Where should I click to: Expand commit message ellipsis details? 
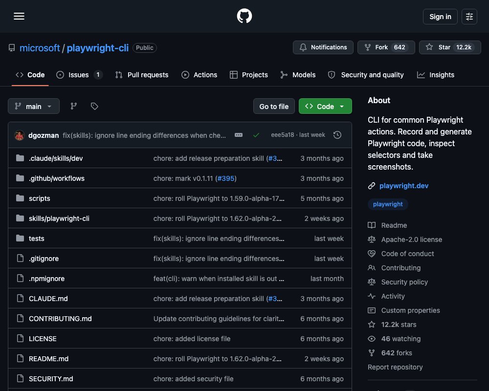[239, 135]
